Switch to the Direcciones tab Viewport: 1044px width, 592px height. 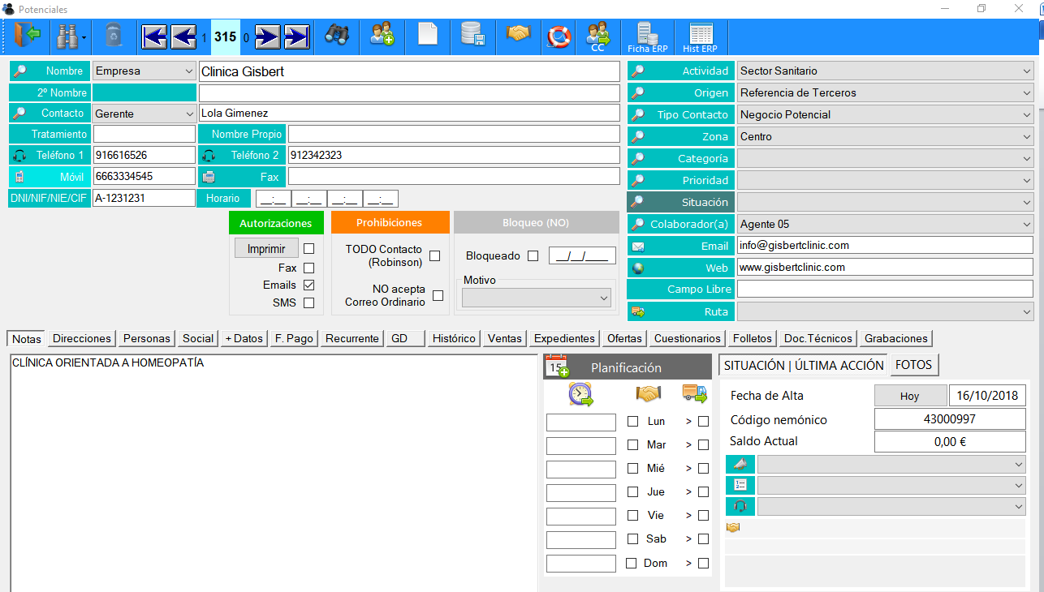[82, 338]
